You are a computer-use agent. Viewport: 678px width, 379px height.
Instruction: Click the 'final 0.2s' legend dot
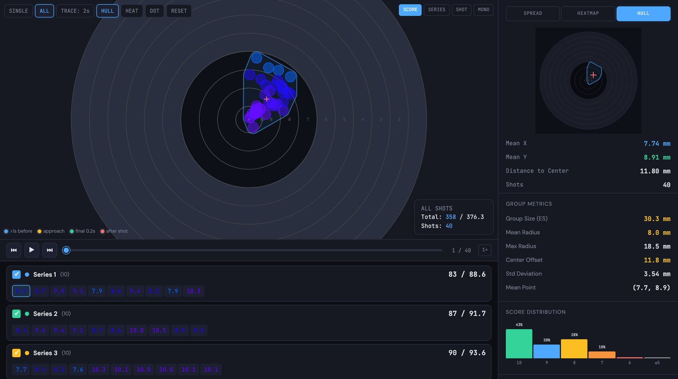(72, 231)
